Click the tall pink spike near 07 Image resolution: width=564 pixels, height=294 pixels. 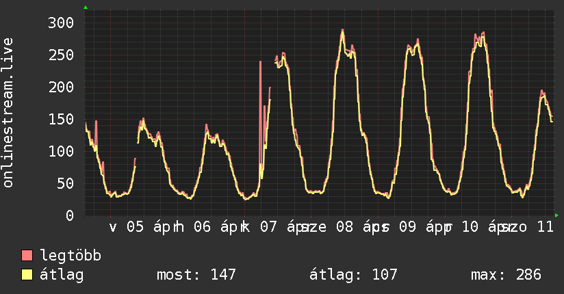pos(260,115)
